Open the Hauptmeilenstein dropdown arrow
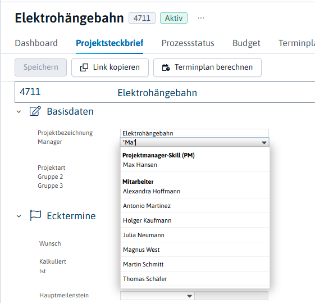 (x=189, y=296)
